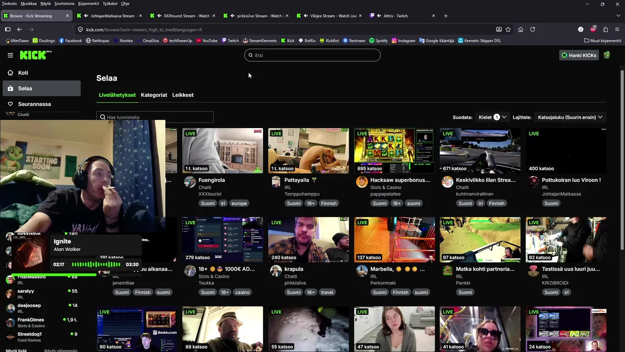Select the Kategoriat tab
Screen dimensions: 625x352
(154, 95)
